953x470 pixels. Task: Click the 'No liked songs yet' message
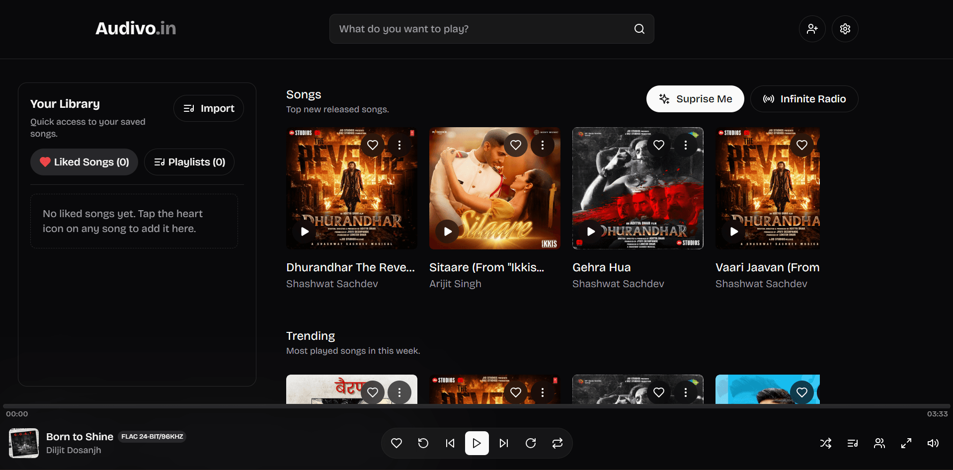click(134, 221)
